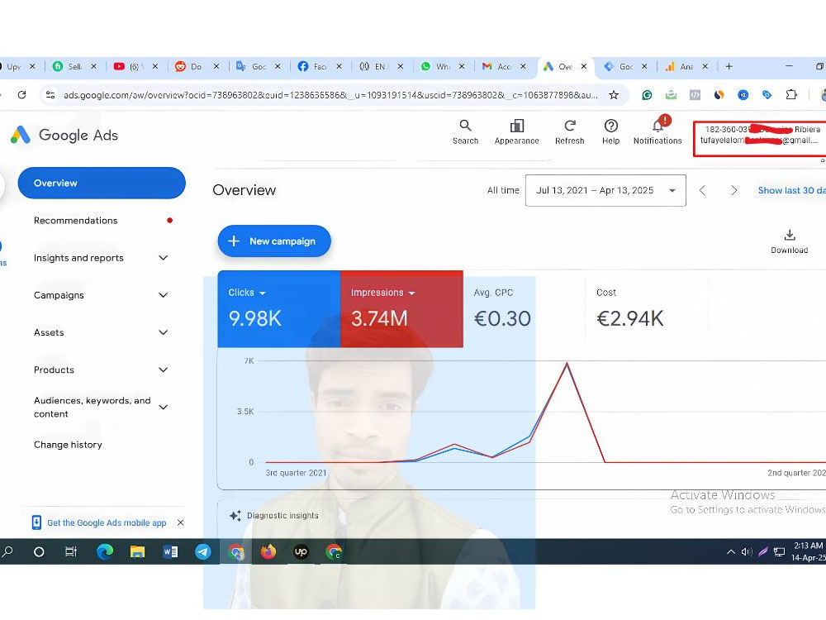The height and width of the screenshot is (620, 826).
Task: Open Telegram from the taskbar
Action: 203,552
